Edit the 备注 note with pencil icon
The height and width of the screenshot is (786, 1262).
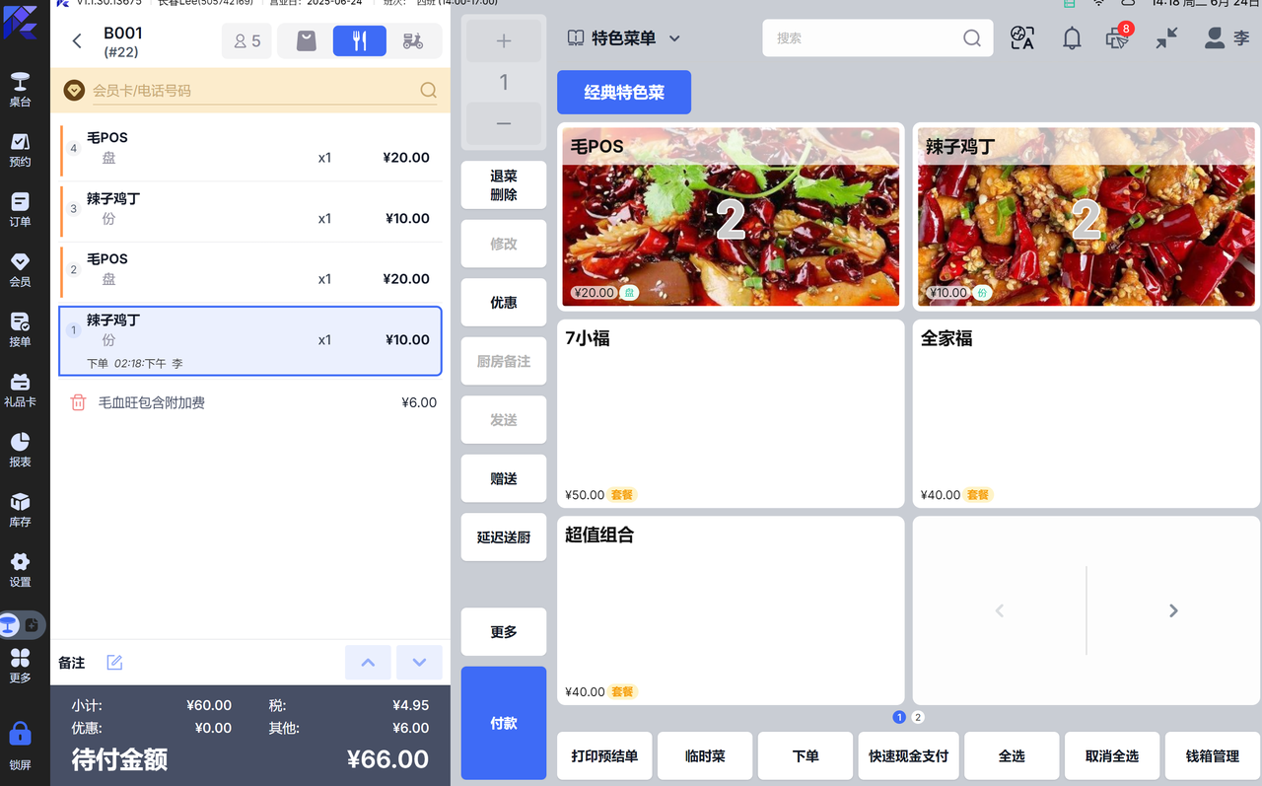(114, 663)
